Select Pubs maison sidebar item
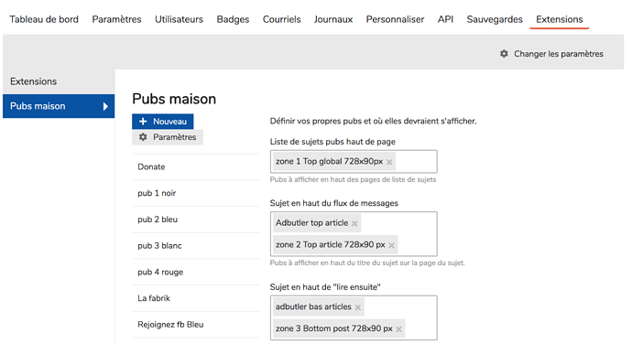632x343 pixels. (x=59, y=106)
